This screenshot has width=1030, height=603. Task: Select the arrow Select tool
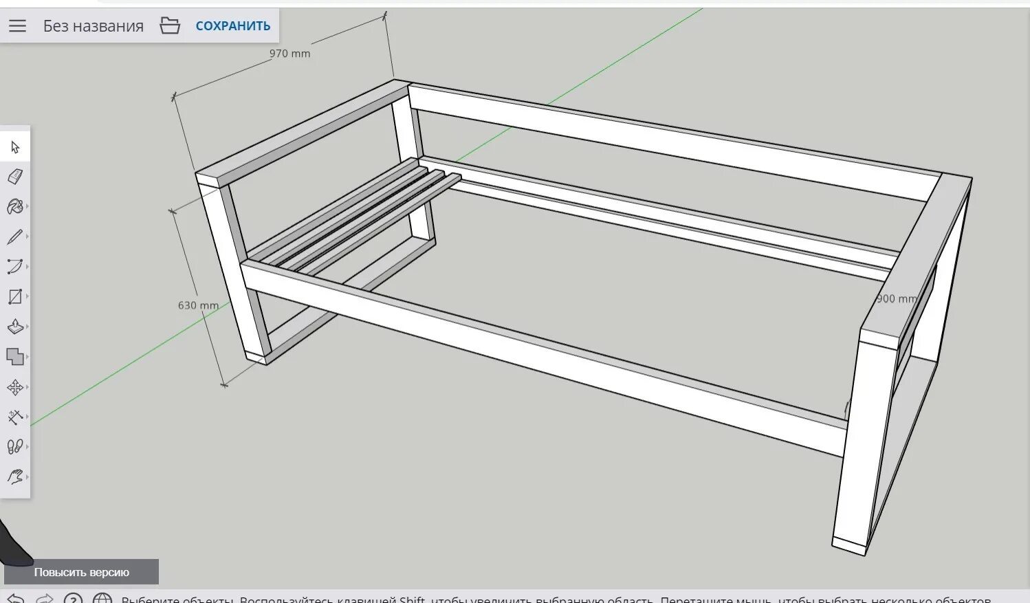15,147
